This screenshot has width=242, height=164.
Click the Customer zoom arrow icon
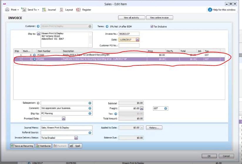pyautogui.click(x=38, y=26)
